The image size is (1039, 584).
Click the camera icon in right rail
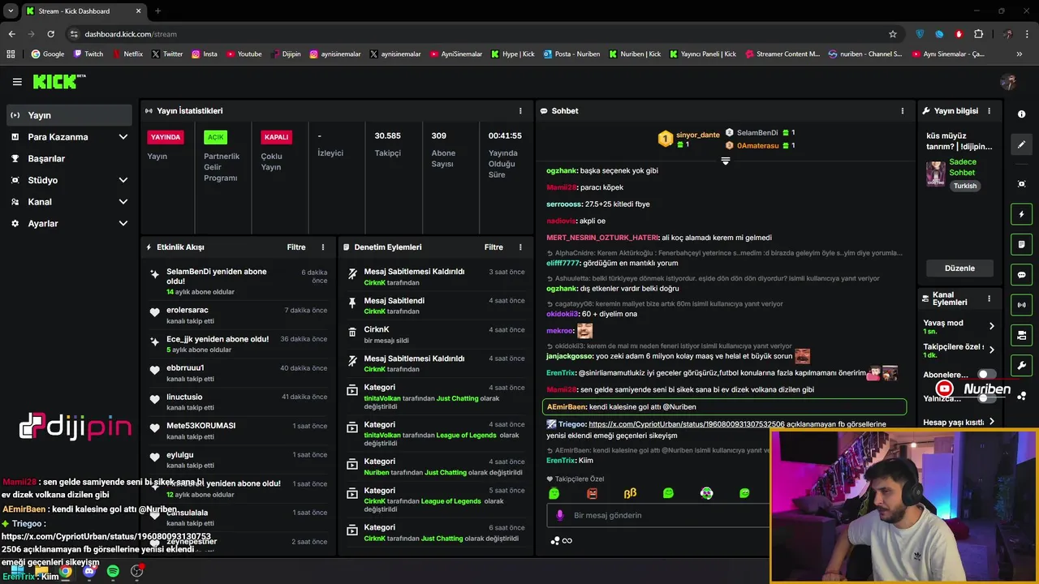[x=1022, y=335]
